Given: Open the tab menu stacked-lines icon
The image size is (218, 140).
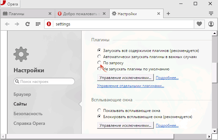Looking at the screenshot, I should pos(211,14).
